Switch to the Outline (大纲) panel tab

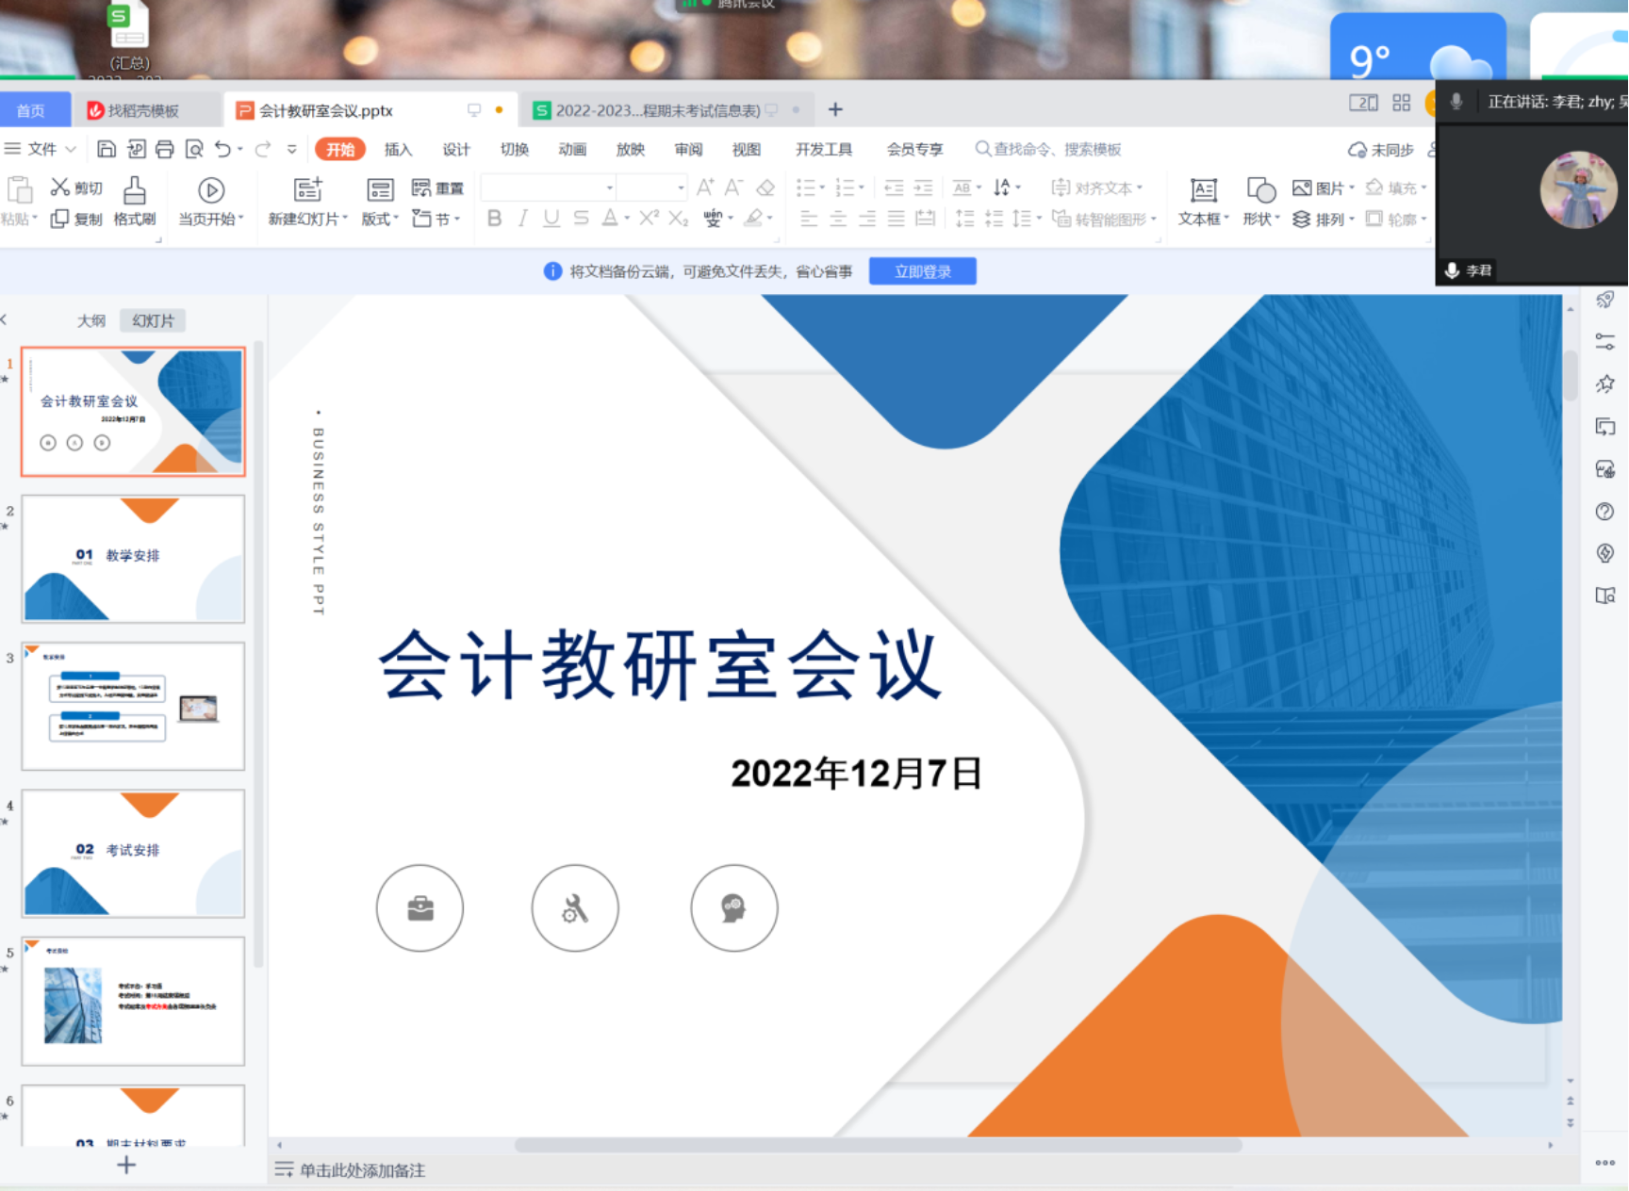pos(91,320)
